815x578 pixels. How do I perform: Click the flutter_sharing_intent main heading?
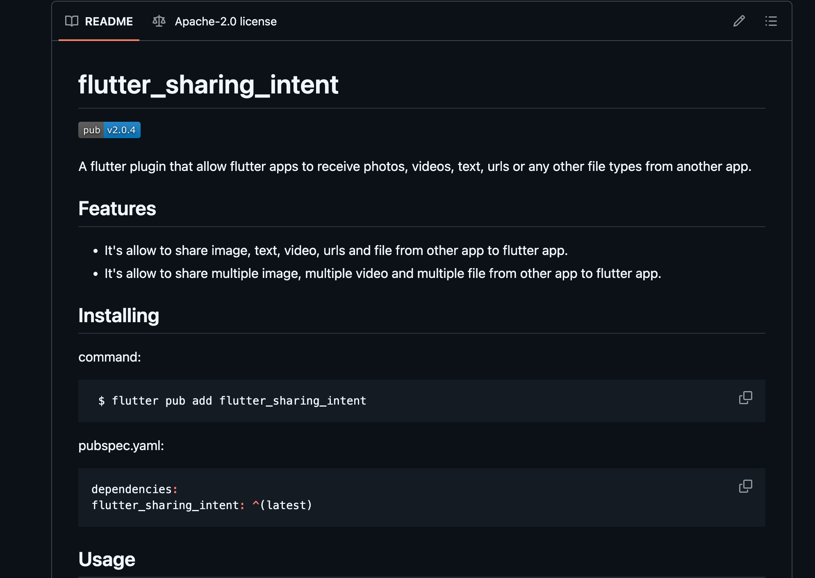click(x=208, y=85)
